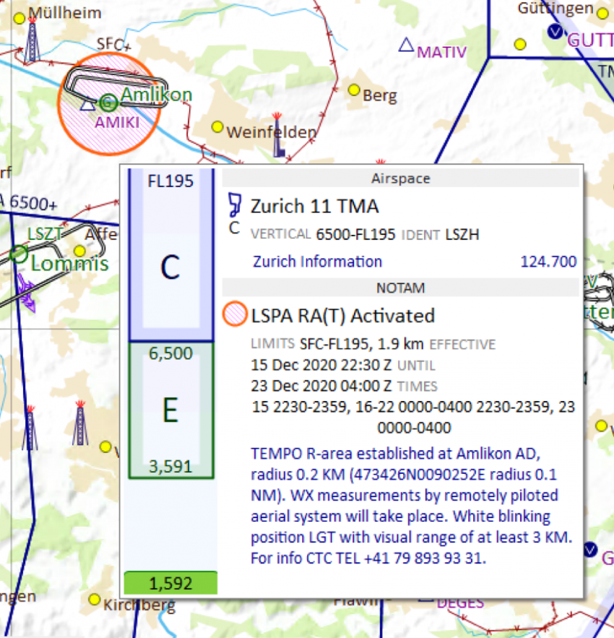The height and width of the screenshot is (638, 614).
Task: Click the Airspace section header
Action: pyautogui.click(x=400, y=178)
